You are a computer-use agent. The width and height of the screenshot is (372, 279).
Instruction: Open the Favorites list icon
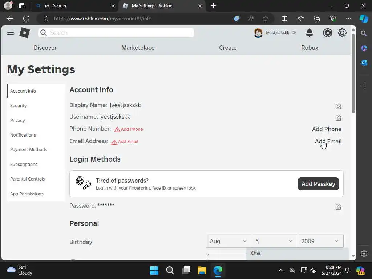coord(300,19)
